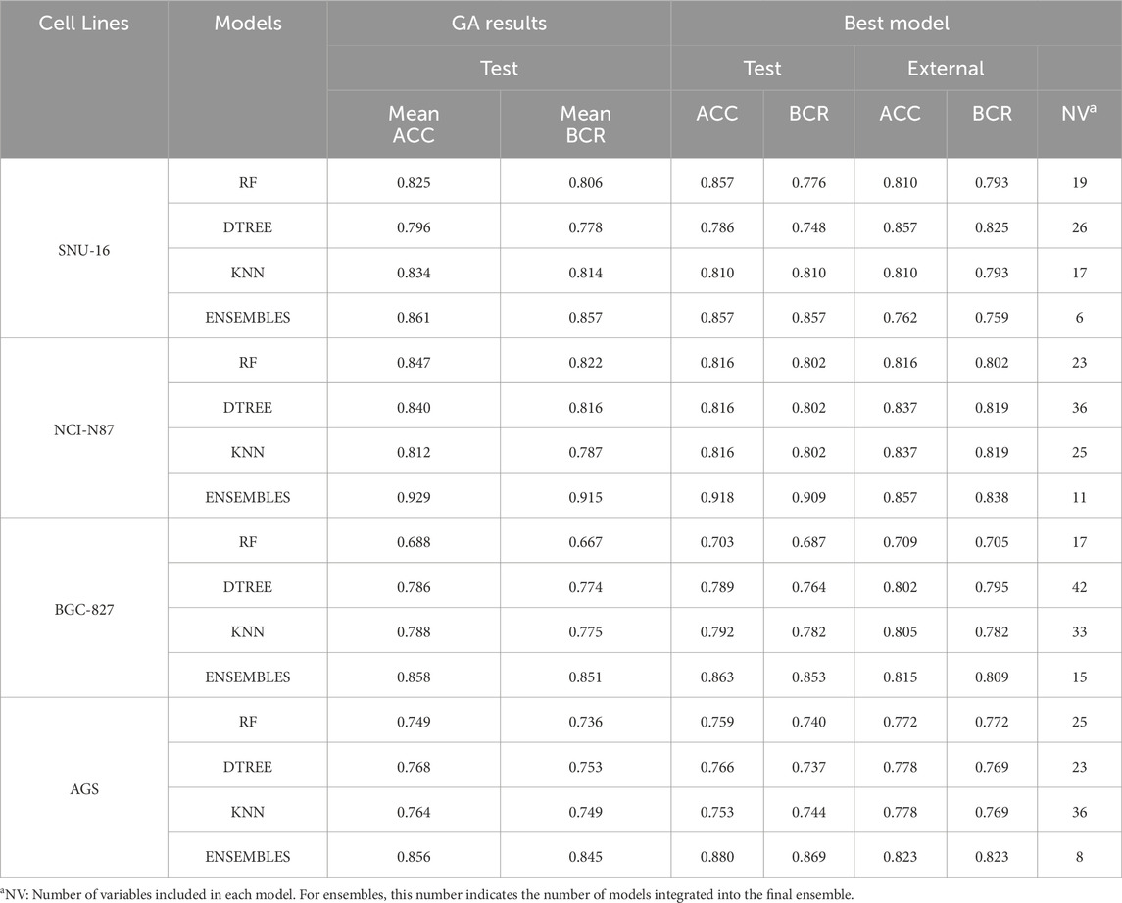Click the 0.688 Mean ACC value
The image size is (1122, 903).
click(413, 542)
